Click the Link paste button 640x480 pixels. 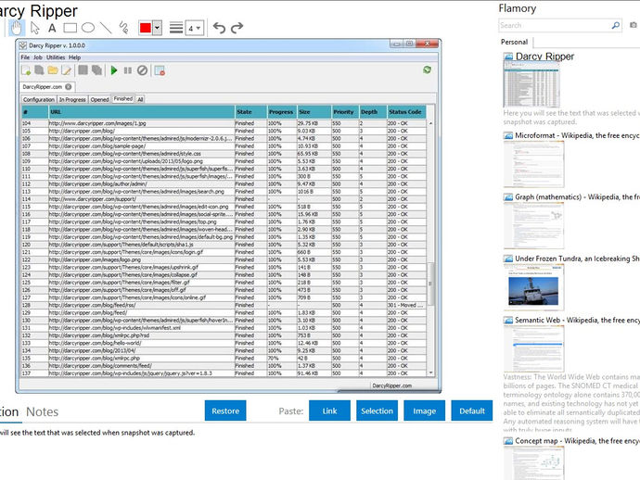point(330,411)
